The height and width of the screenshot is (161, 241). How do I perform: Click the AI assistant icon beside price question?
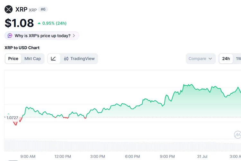(10, 36)
